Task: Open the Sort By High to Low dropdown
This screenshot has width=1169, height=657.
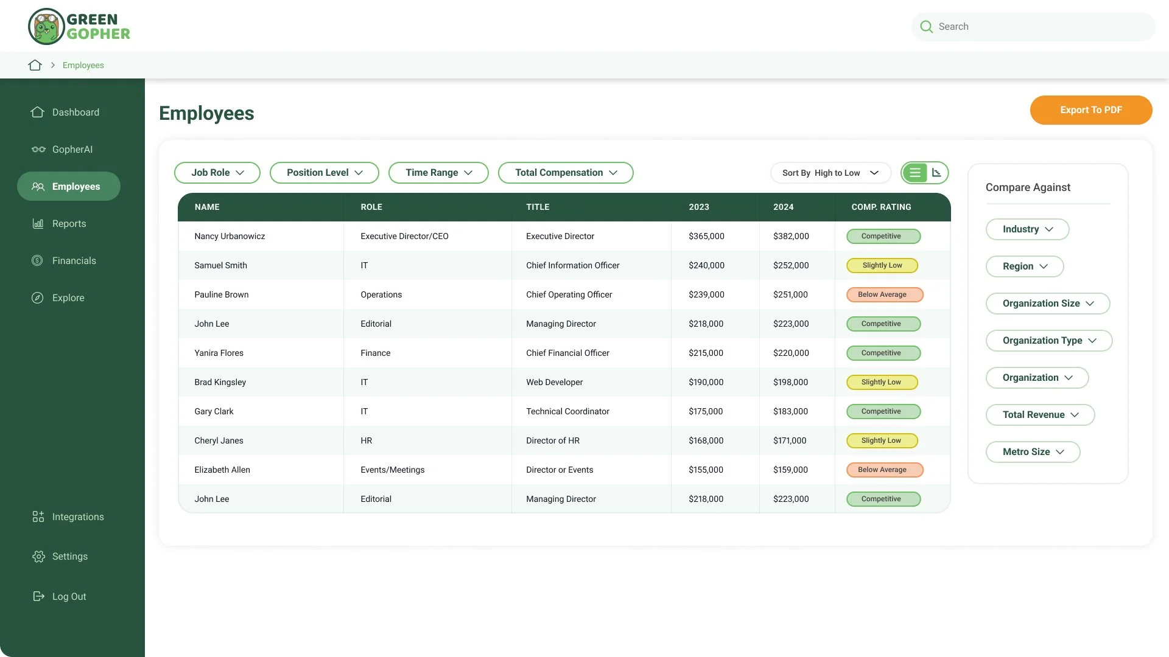Action: pos(830,173)
